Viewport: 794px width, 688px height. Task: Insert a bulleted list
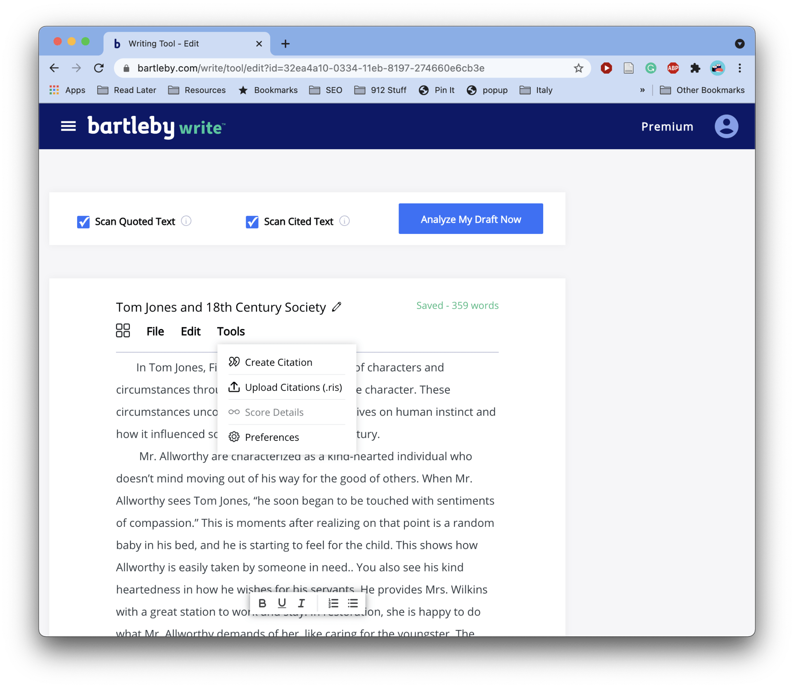[x=353, y=603]
